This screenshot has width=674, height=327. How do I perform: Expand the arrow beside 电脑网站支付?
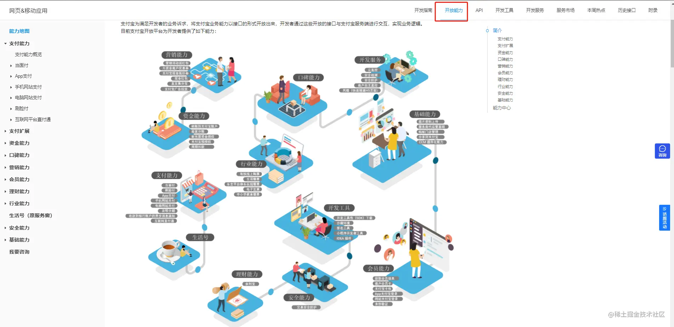tap(11, 98)
